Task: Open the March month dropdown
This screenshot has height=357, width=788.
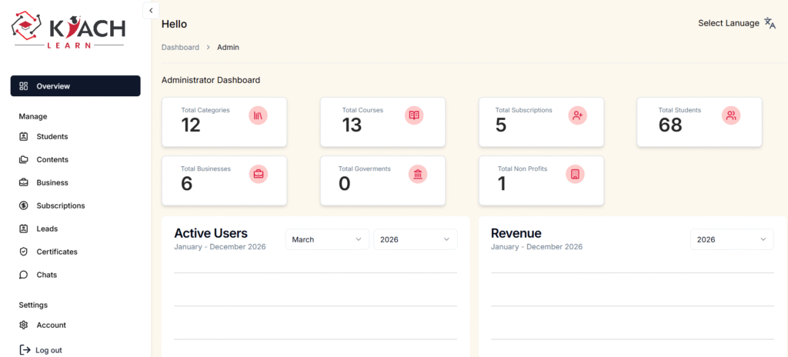Action: (327, 239)
